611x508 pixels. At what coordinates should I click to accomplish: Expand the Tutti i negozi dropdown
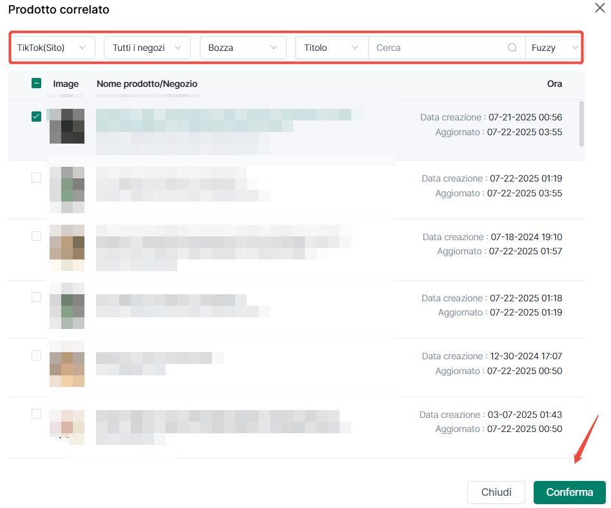147,48
